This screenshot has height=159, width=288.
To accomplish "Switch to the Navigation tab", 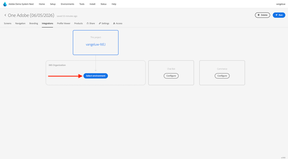I will 20,23.
